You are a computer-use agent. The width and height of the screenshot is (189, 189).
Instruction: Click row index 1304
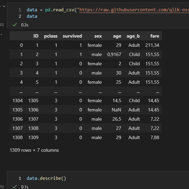(17, 100)
